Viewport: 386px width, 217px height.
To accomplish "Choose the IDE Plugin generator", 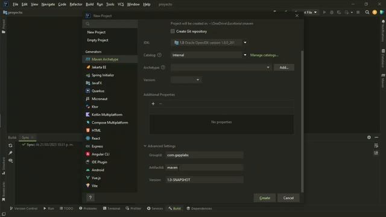I will [x=110, y=162].
